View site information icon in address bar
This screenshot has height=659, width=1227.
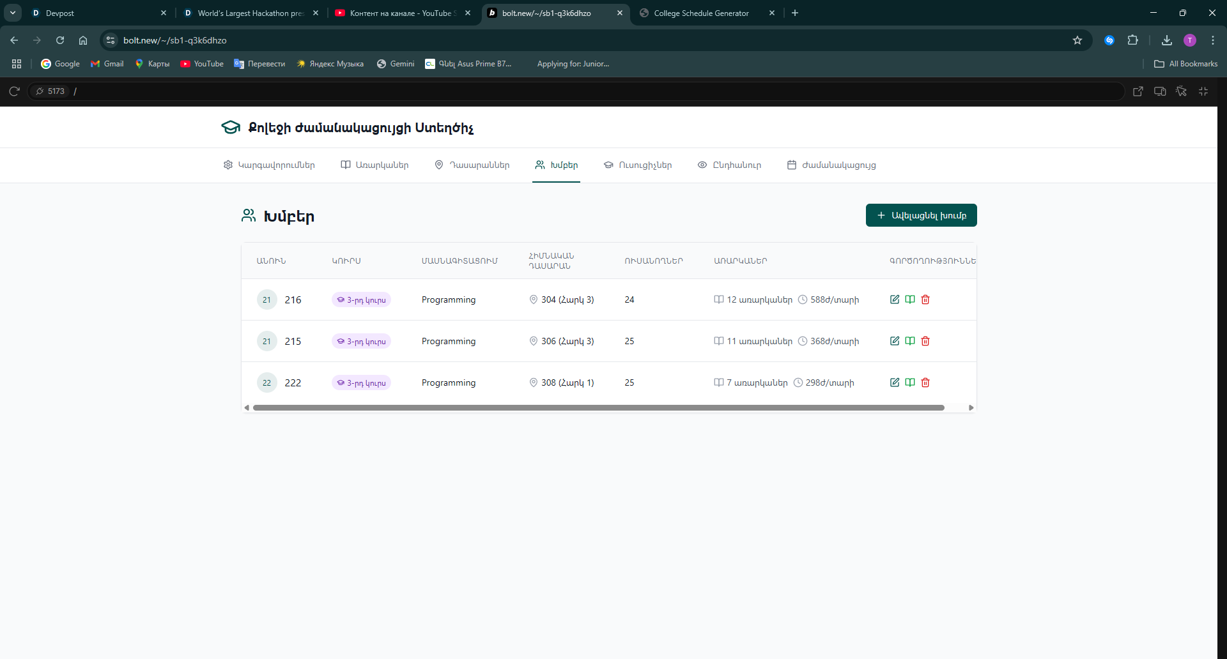point(111,40)
